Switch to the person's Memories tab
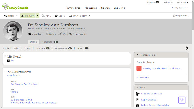Viewport: 194px width, 109px height. point(50,42)
